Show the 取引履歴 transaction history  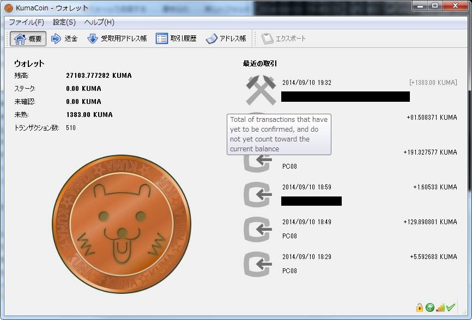(177, 39)
